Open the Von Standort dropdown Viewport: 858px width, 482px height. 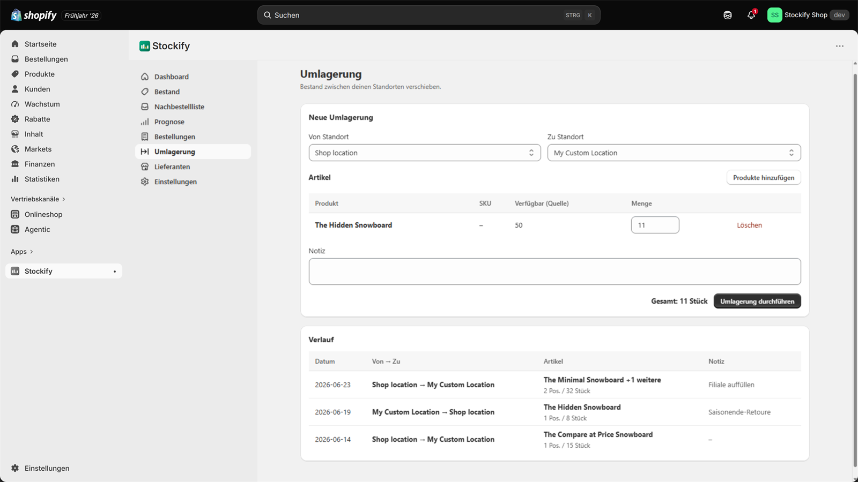click(x=425, y=153)
